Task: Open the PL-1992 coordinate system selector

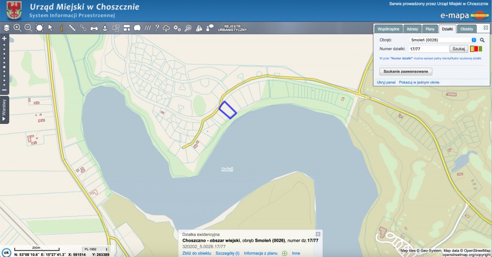Action: [93, 248]
